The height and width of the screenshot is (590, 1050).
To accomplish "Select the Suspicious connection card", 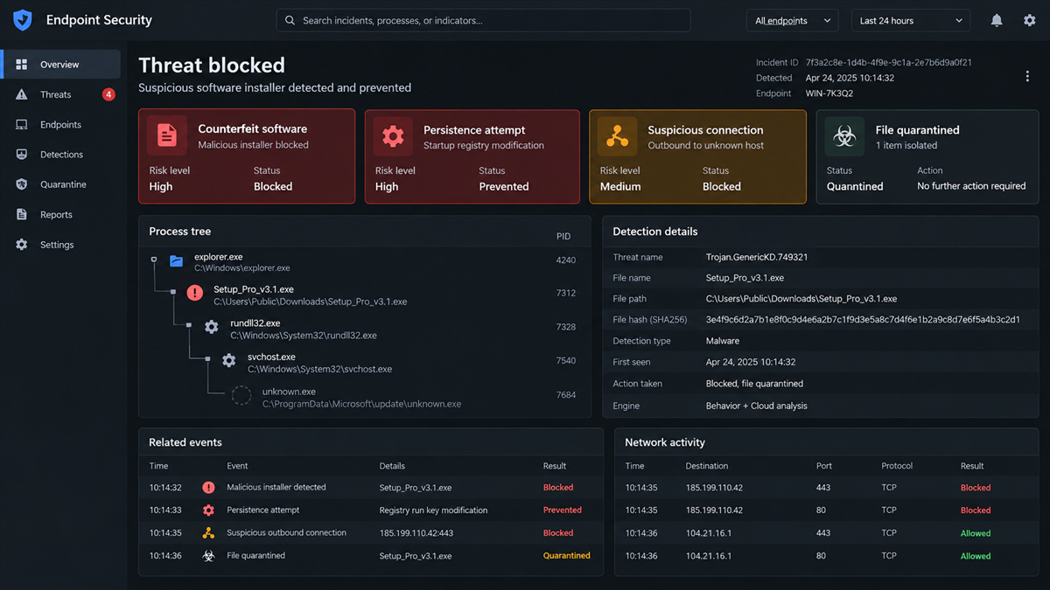I will (697, 156).
